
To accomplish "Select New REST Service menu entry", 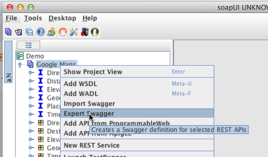I will point(137,145).
